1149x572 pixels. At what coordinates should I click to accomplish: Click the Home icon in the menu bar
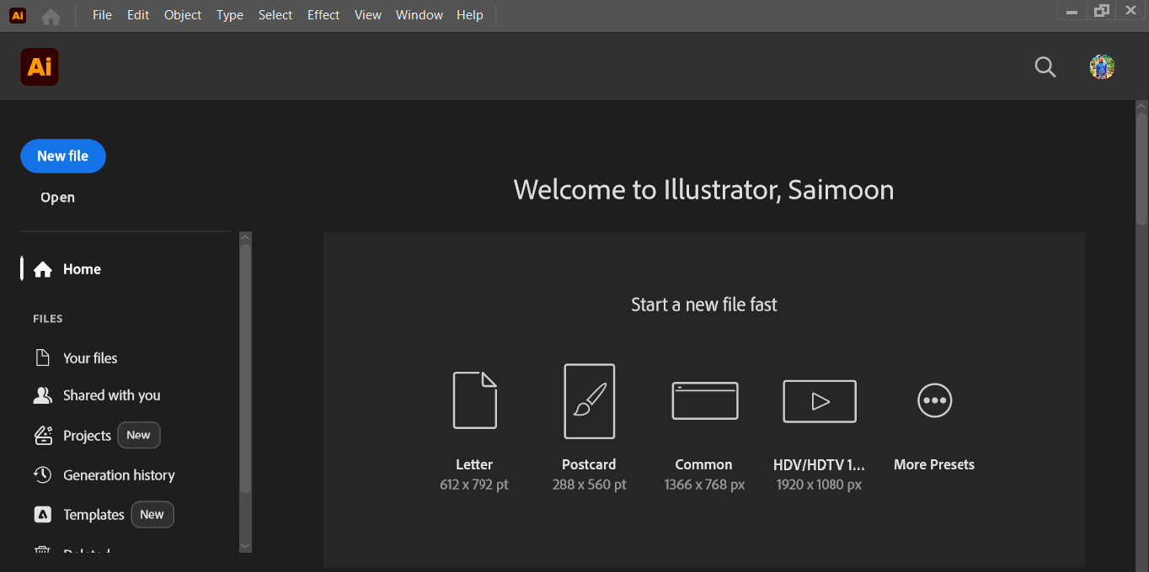coord(51,16)
